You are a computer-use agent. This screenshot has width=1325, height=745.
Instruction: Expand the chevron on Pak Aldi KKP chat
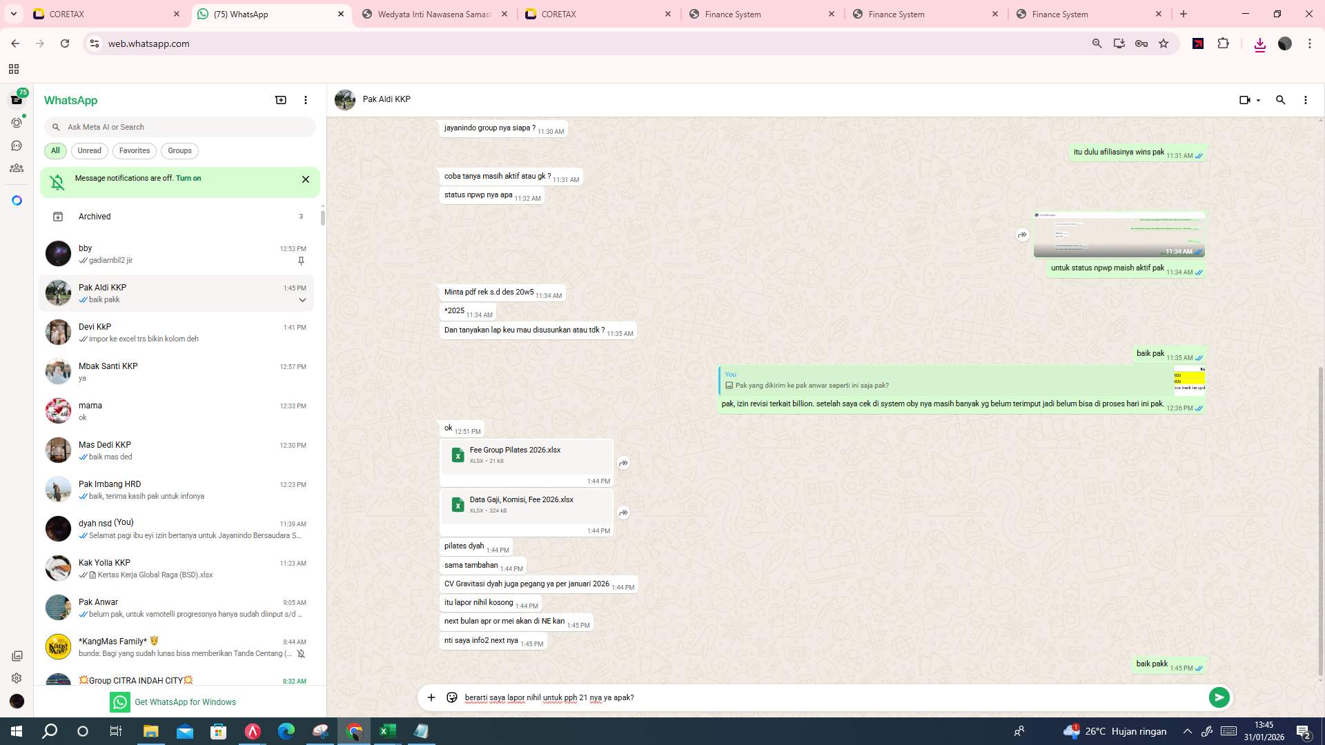(x=302, y=299)
